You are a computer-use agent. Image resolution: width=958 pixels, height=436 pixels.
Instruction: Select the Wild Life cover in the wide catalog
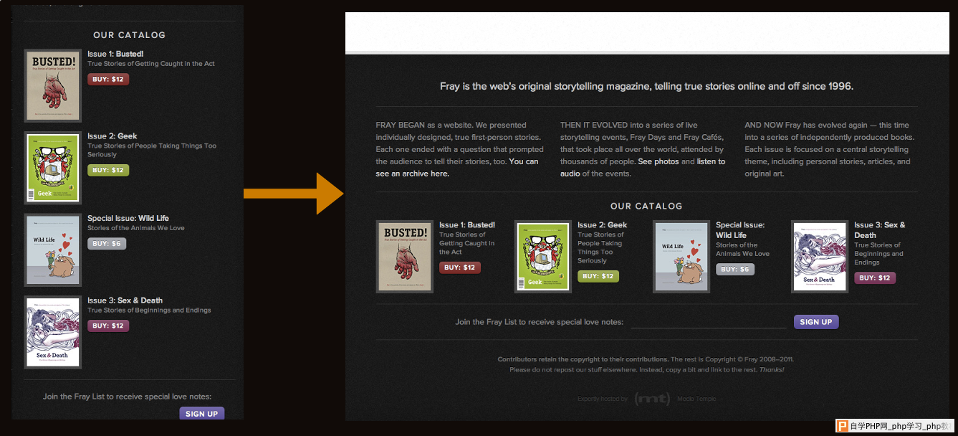pyautogui.click(x=681, y=257)
